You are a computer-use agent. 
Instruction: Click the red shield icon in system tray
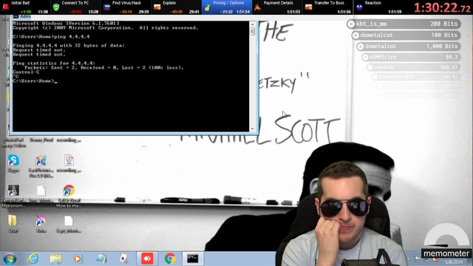coord(435,259)
